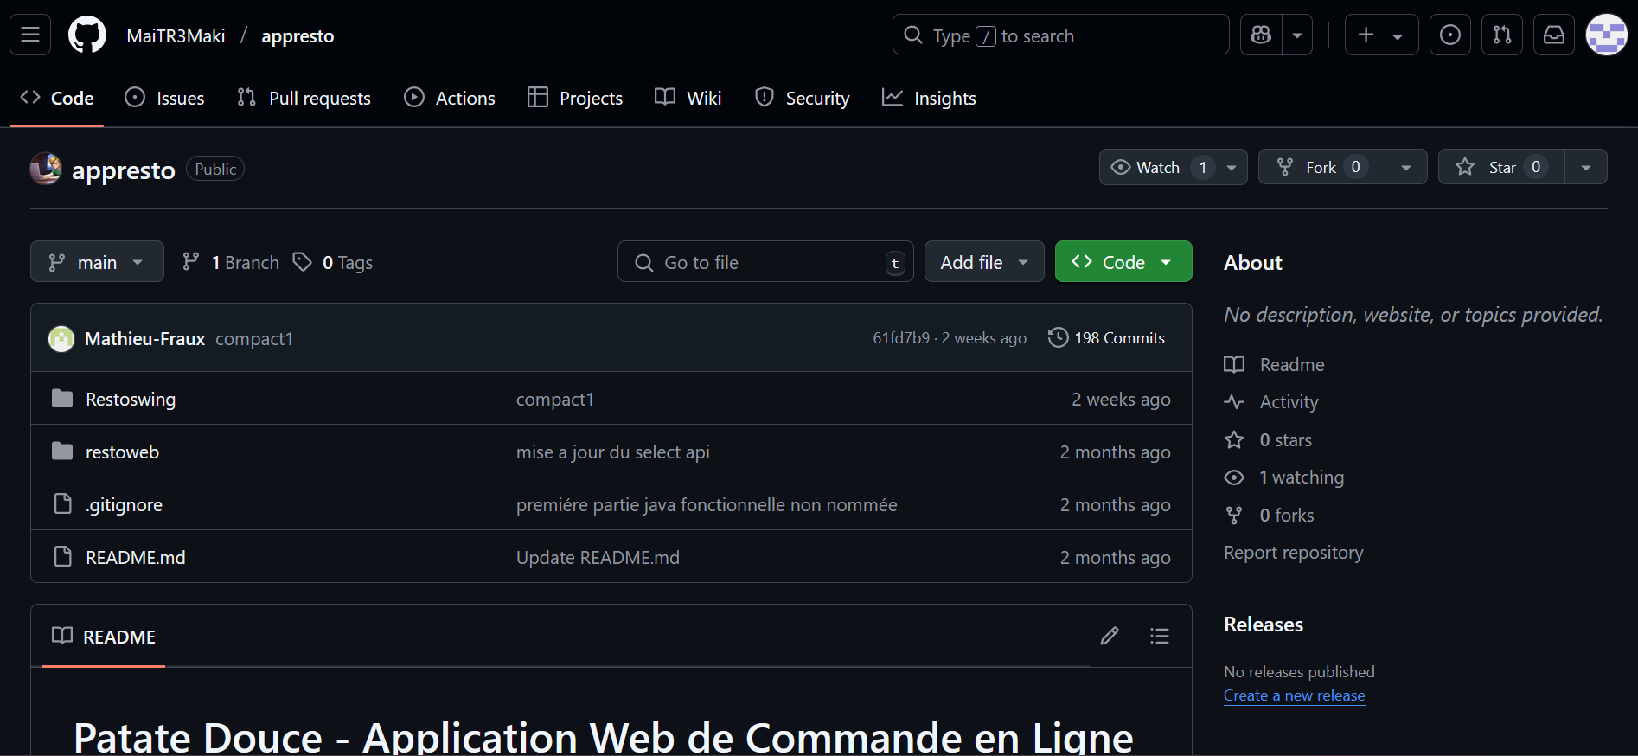The image size is (1638, 756).
Task: View the 0 stars link
Action: point(1268,439)
